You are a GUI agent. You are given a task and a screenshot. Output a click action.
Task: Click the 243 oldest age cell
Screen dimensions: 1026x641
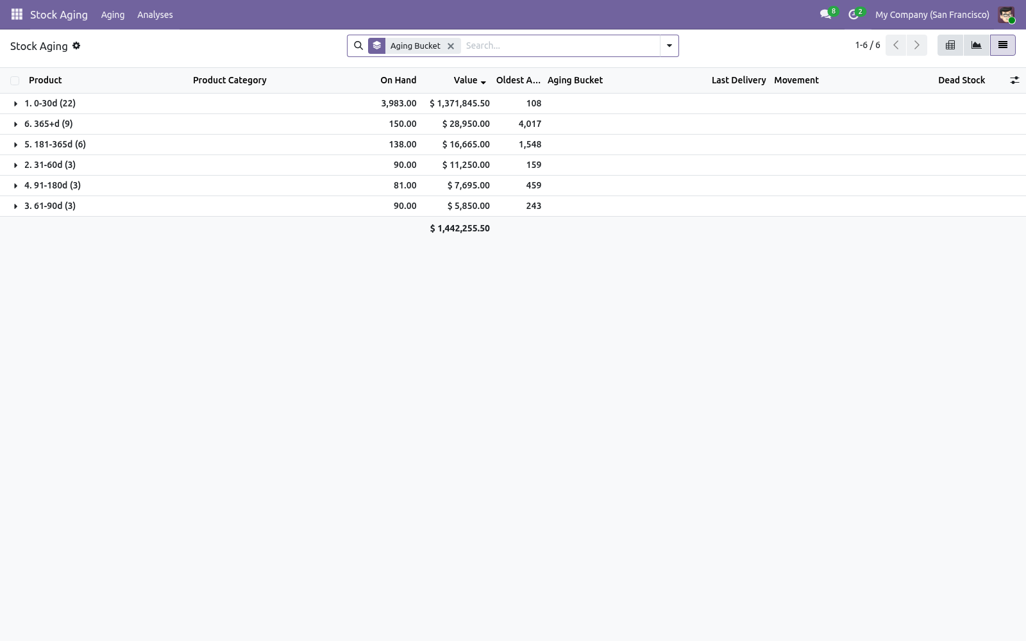(x=534, y=206)
